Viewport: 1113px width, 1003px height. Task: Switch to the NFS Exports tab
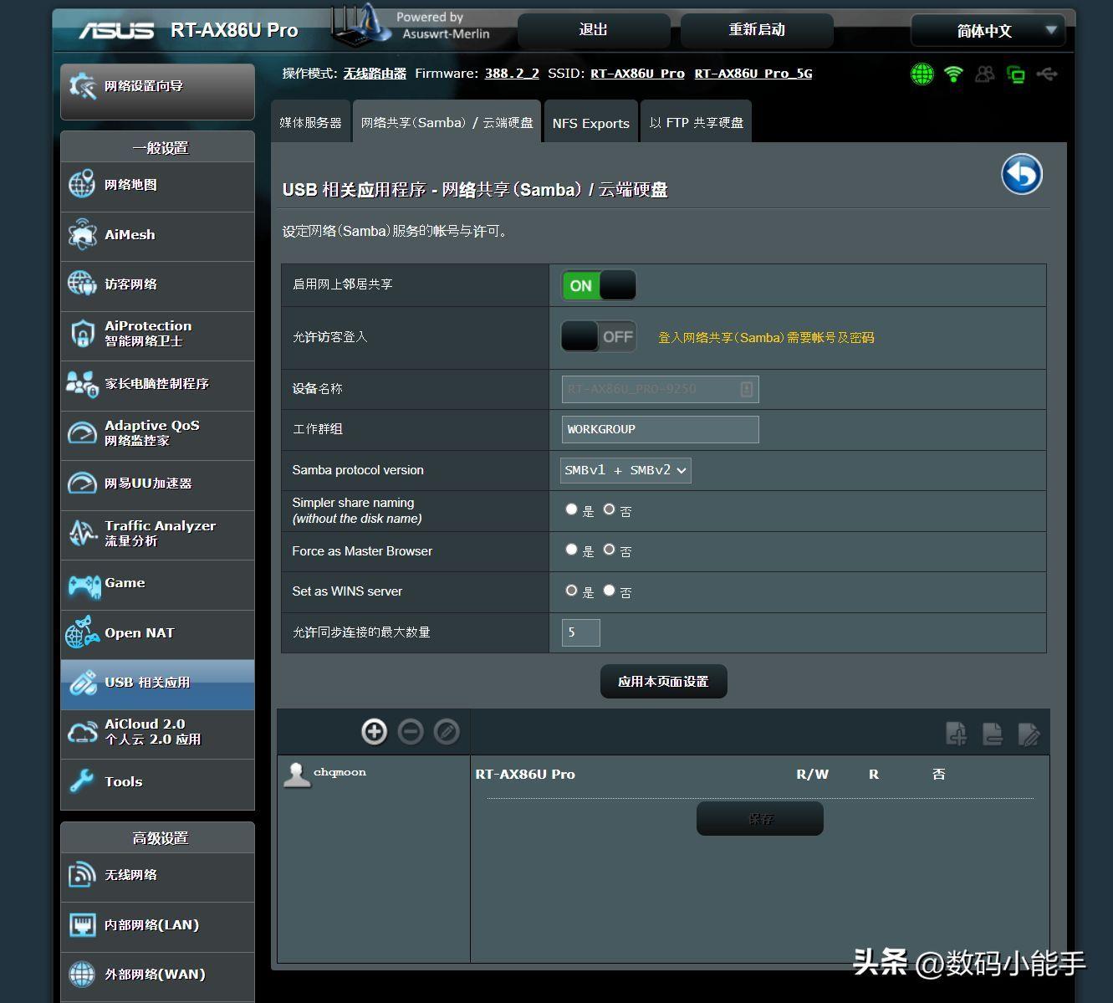[x=590, y=123]
